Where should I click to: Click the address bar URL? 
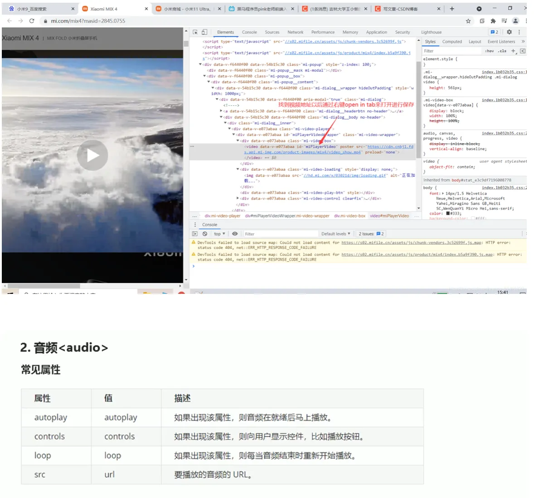pyautogui.click(x=89, y=21)
